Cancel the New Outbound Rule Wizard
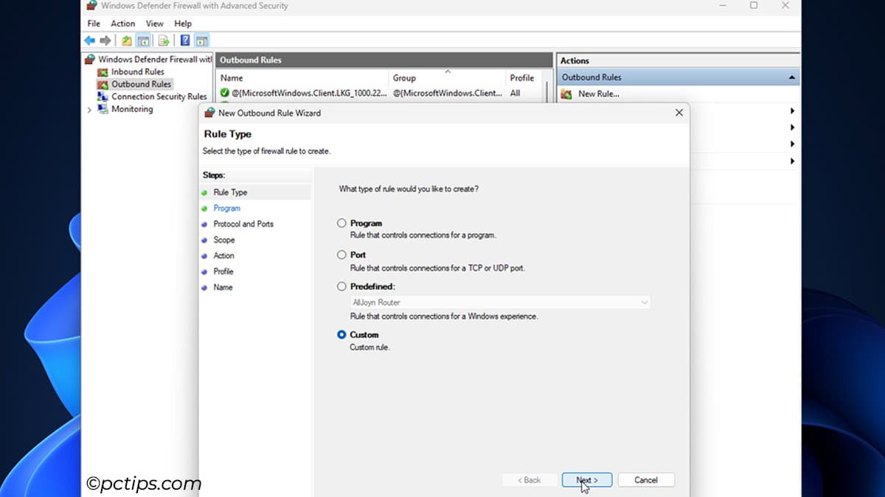The image size is (885, 497). coord(645,480)
